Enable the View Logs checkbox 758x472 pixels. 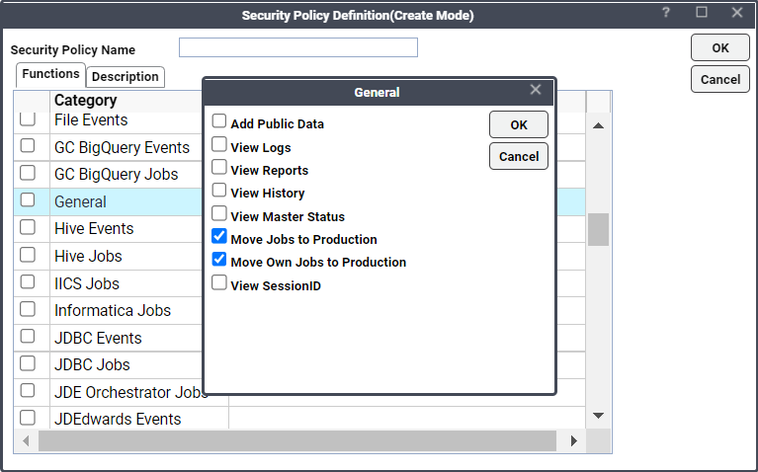tap(219, 145)
